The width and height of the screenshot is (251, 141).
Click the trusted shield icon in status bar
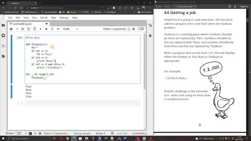pyautogui.click(x=113, y=133)
